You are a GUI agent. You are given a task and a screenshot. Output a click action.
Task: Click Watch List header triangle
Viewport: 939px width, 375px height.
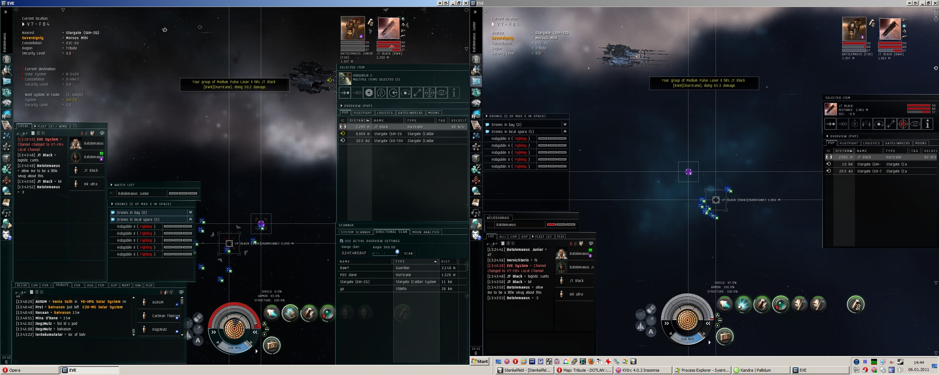coord(112,185)
